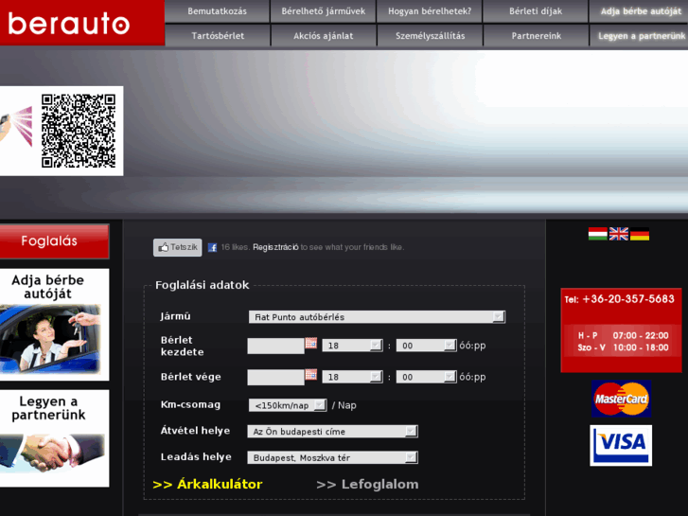Viewport: 688px width, 516px height.
Task: Focus the Bérlet kezdete date field
Action: [275, 346]
